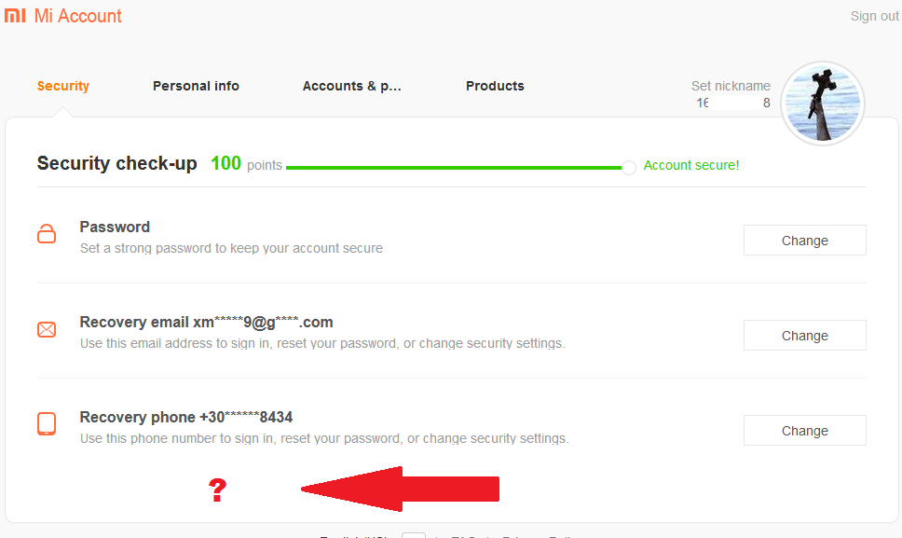Open the Products tab
This screenshot has height=538, width=902.
[495, 86]
